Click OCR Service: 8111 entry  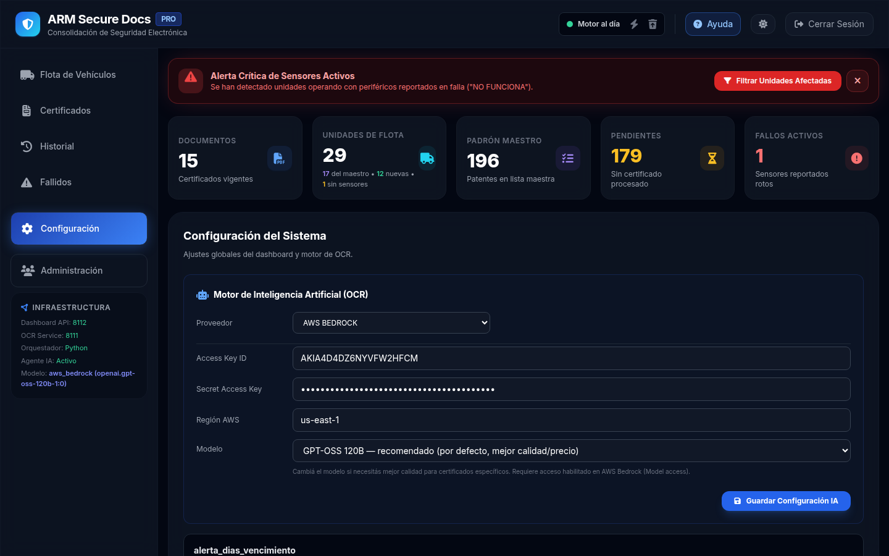pos(49,335)
